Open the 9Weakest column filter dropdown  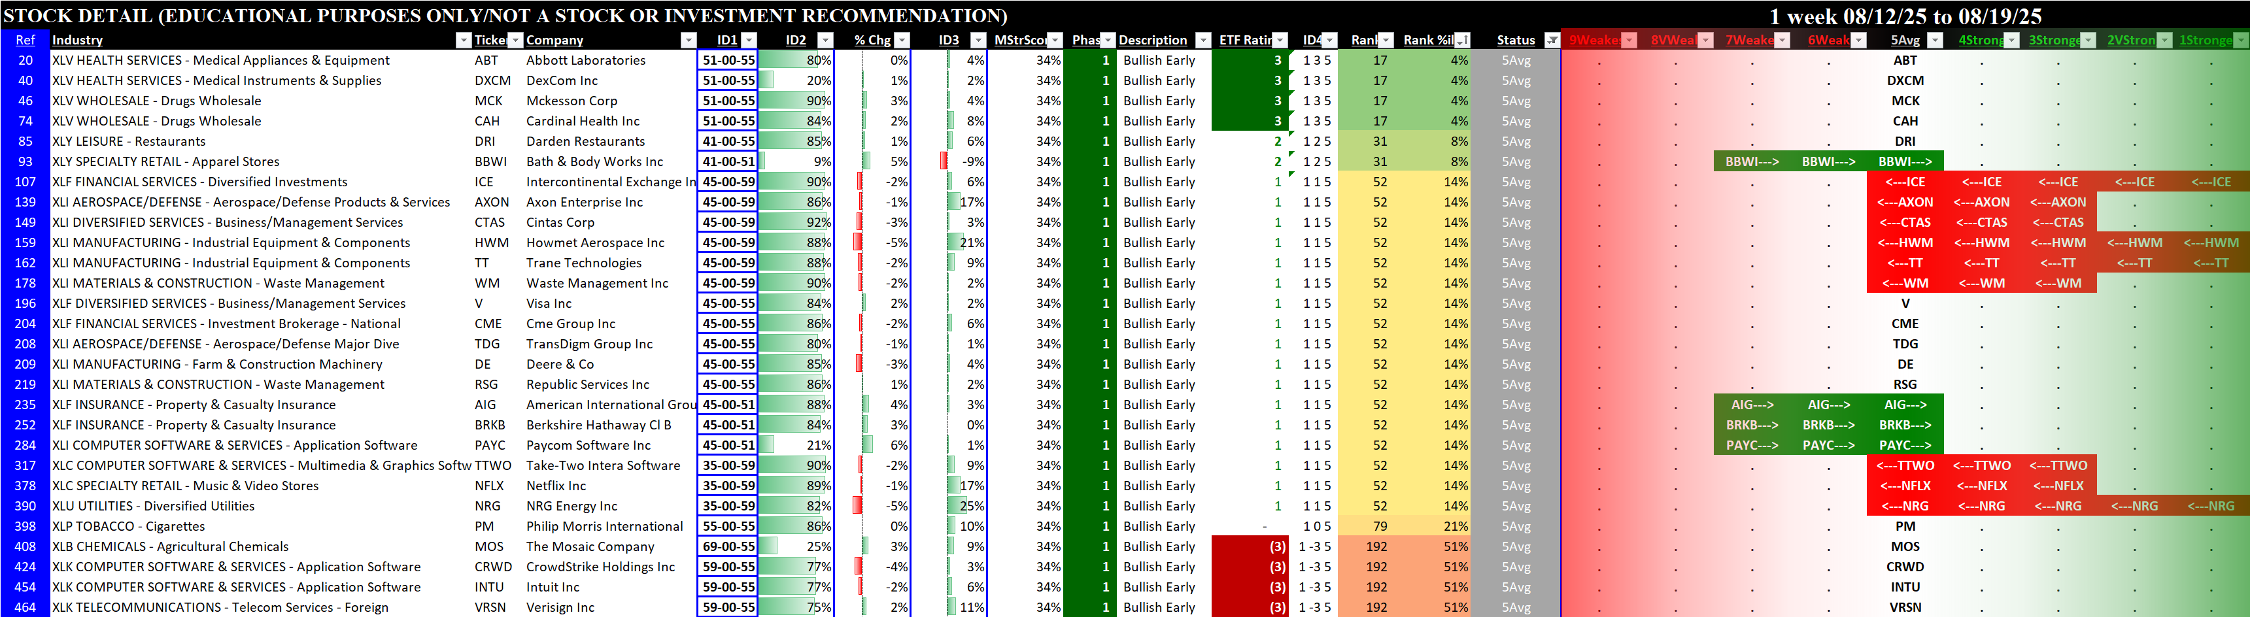coord(1629,40)
